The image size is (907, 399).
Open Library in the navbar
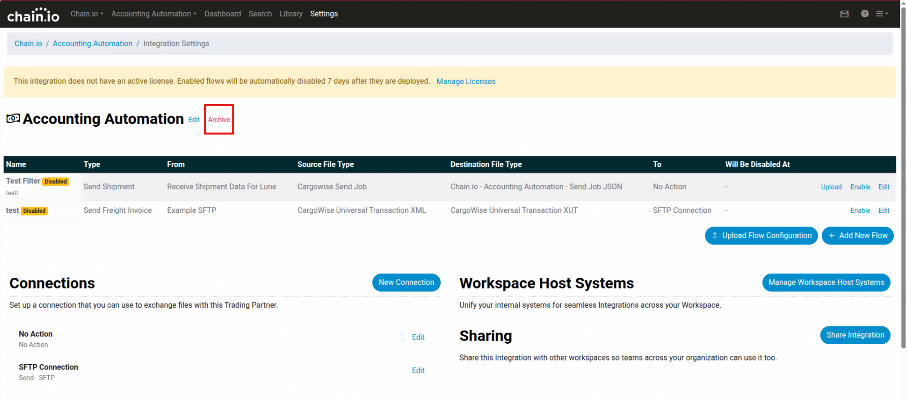point(291,14)
